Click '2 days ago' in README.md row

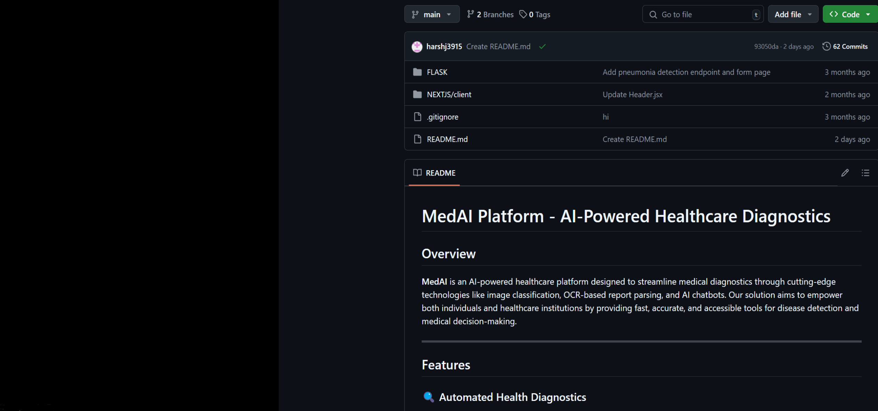pyautogui.click(x=852, y=139)
